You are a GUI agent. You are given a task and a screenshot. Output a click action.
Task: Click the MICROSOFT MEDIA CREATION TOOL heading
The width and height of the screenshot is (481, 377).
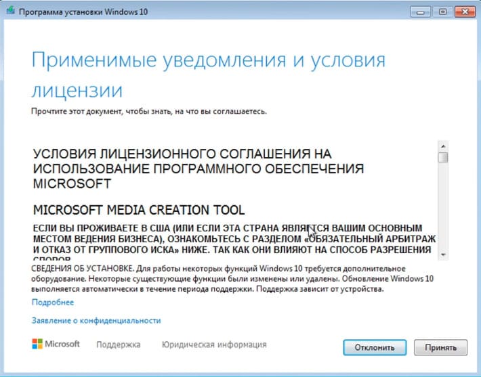[x=139, y=210]
